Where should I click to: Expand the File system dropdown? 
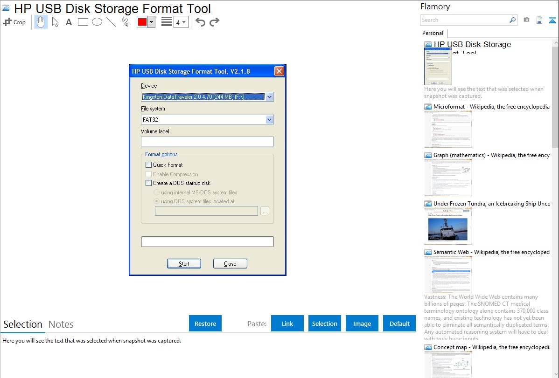[x=269, y=120]
